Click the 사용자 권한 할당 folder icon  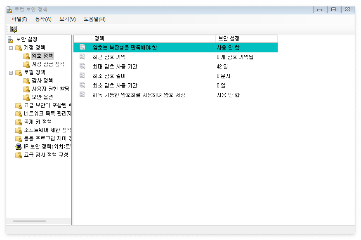click(x=26, y=89)
